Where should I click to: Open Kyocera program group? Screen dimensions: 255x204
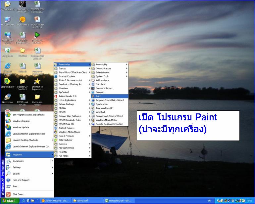[73, 144]
